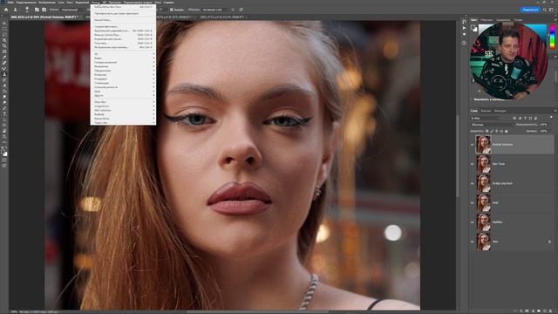Screen dimensions: 558x314
Task: Click the foreground color swatch in toolbar
Action: point(3,151)
